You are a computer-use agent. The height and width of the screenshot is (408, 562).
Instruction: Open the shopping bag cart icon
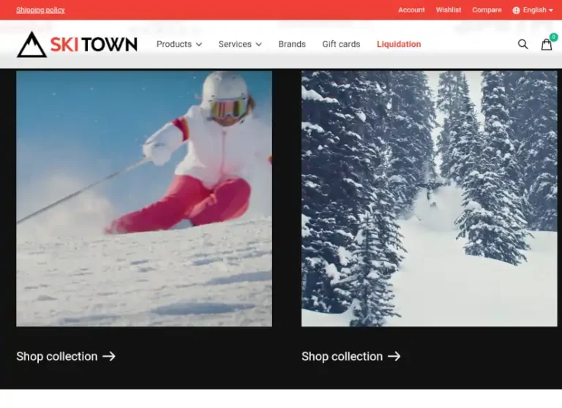(546, 45)
